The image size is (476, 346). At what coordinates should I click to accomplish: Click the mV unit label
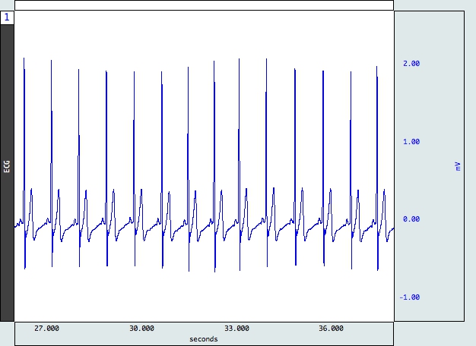coord(458,166)
